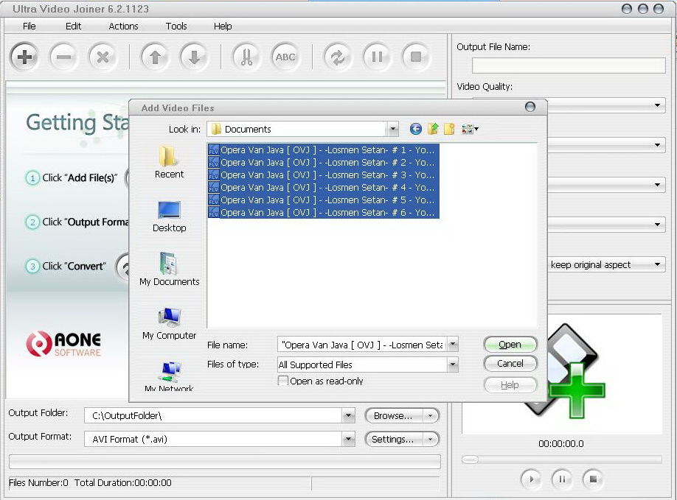Open the Actions menu
The width and height of the screenshot is (677, 500).
(123, 26)
